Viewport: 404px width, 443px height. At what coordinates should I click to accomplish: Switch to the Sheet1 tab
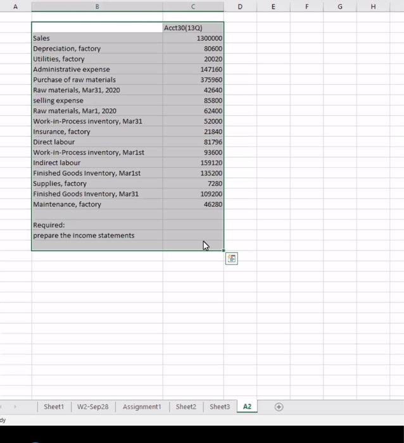pos(54,407)
